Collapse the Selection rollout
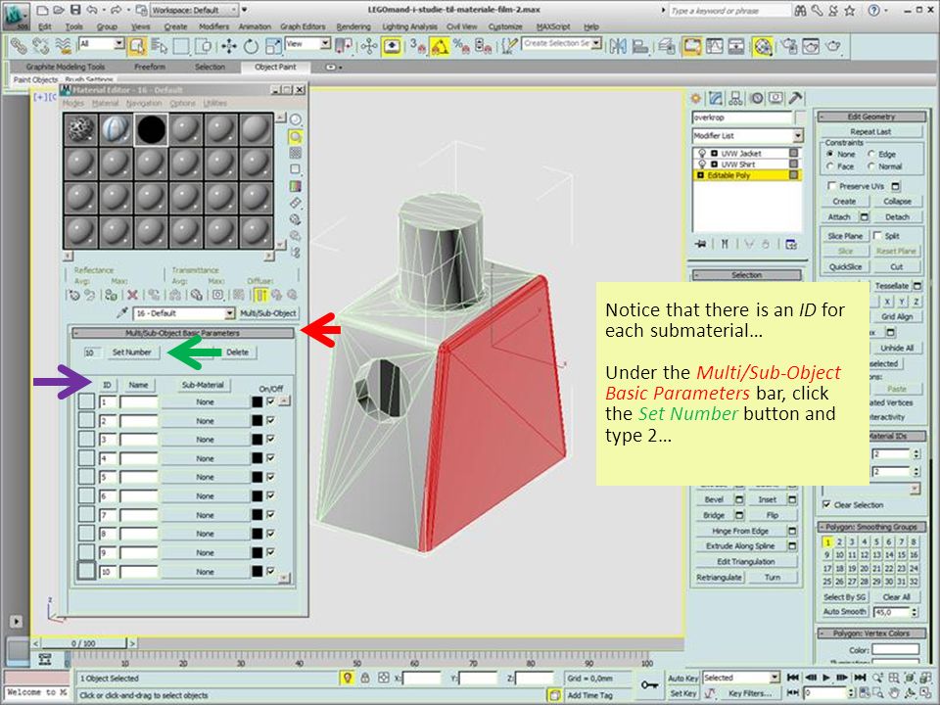The image size is (940, 705). [x=746, y=274]
